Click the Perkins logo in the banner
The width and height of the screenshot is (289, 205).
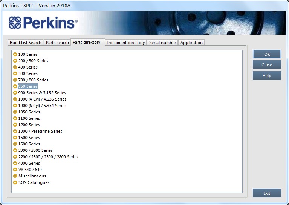pyautogui.click(x=43, y=23)
